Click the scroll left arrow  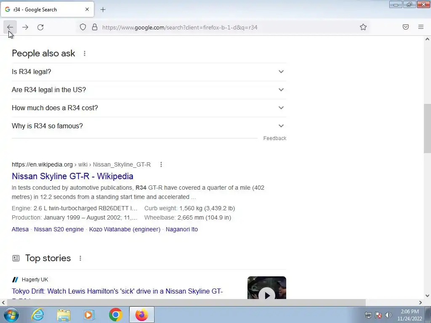coord(3,302)
